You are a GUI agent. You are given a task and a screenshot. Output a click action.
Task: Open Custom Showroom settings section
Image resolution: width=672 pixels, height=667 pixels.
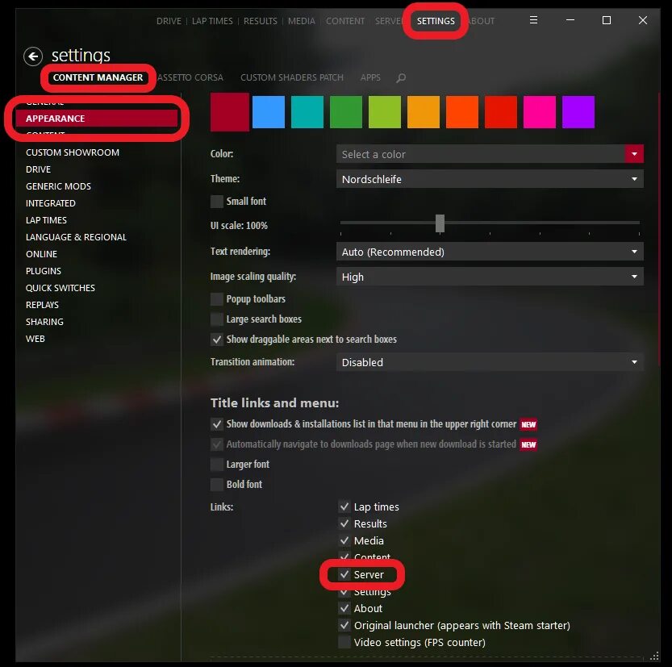pos(73,152)
